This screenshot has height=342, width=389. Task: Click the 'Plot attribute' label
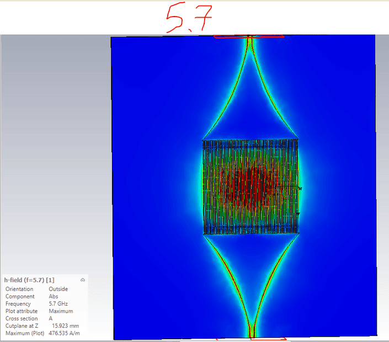point(22,311)
